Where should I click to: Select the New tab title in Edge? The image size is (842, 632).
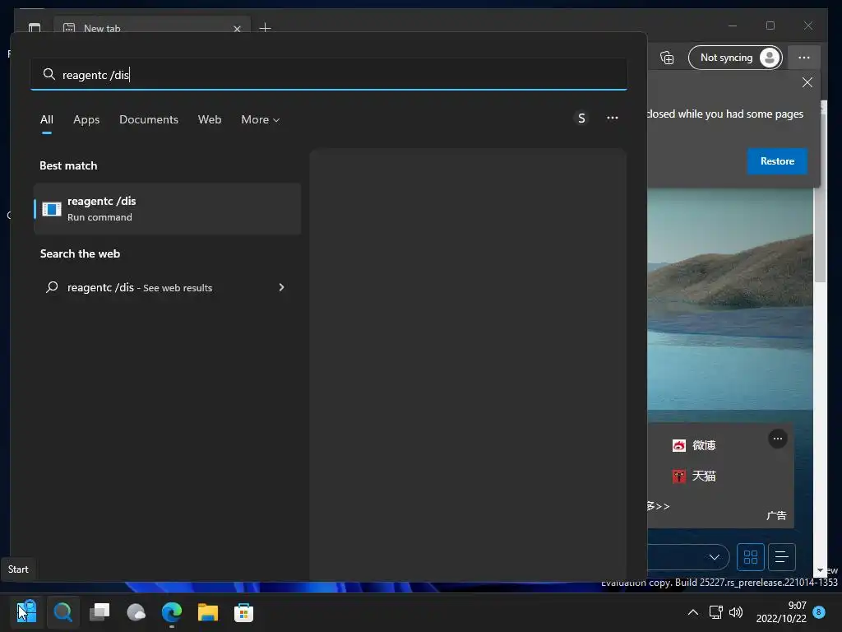click(102, 28)
